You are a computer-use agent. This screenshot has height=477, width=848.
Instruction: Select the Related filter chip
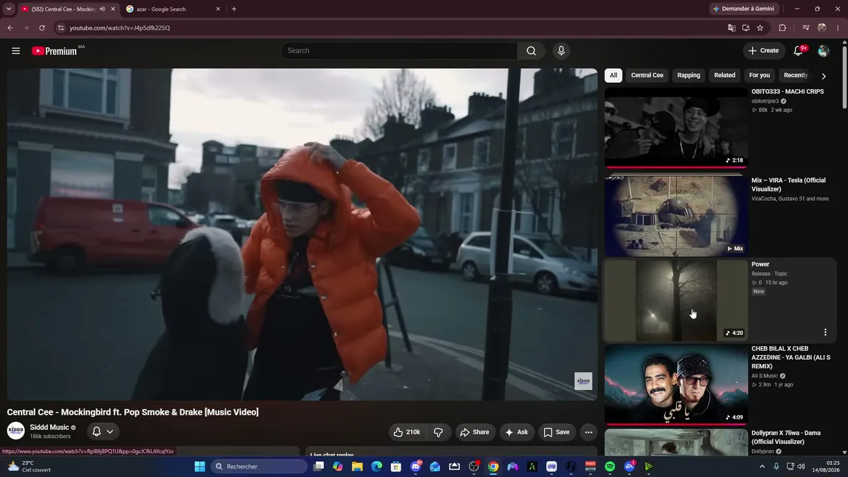click(x=724, y=76)
